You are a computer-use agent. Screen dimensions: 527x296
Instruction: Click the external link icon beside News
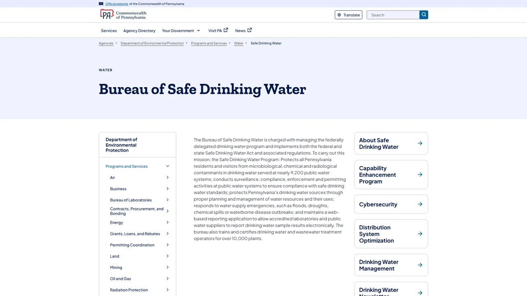250,30
